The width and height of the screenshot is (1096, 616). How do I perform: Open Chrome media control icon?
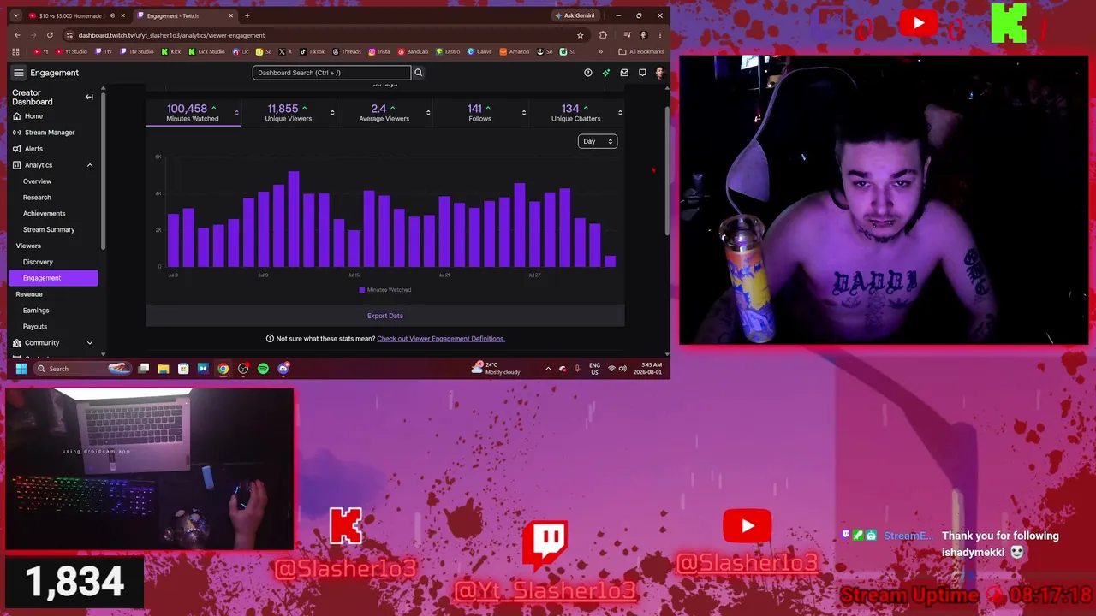[x=628, y=35]
